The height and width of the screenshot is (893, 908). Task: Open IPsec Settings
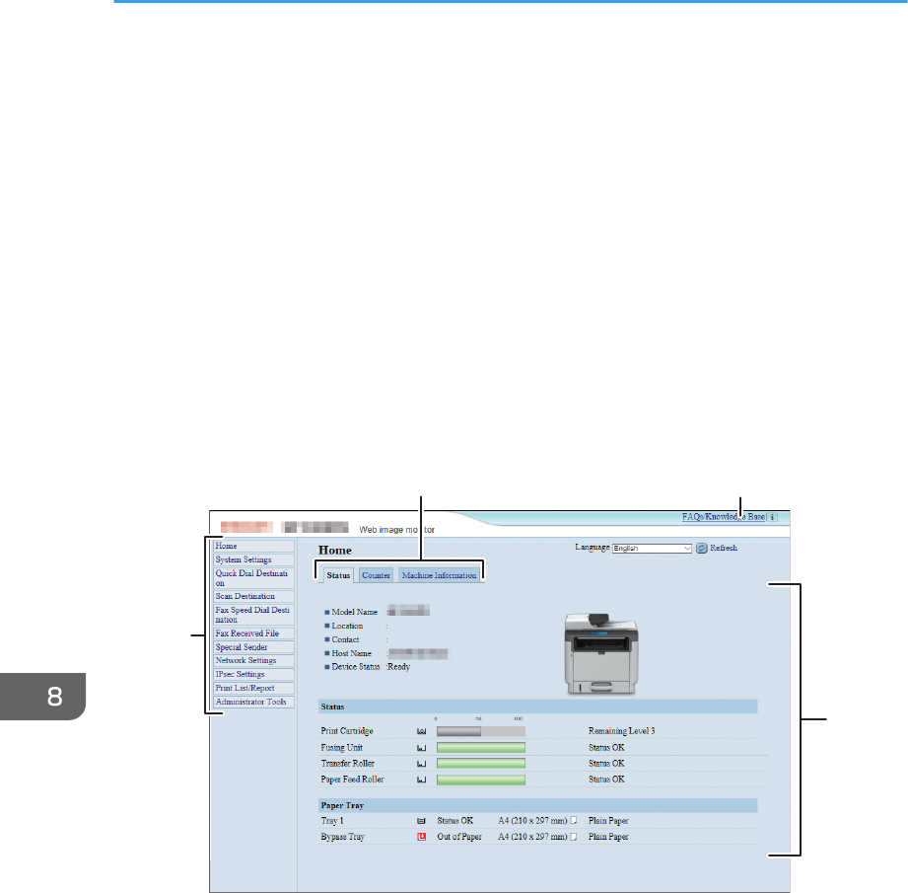pos(253,675)
